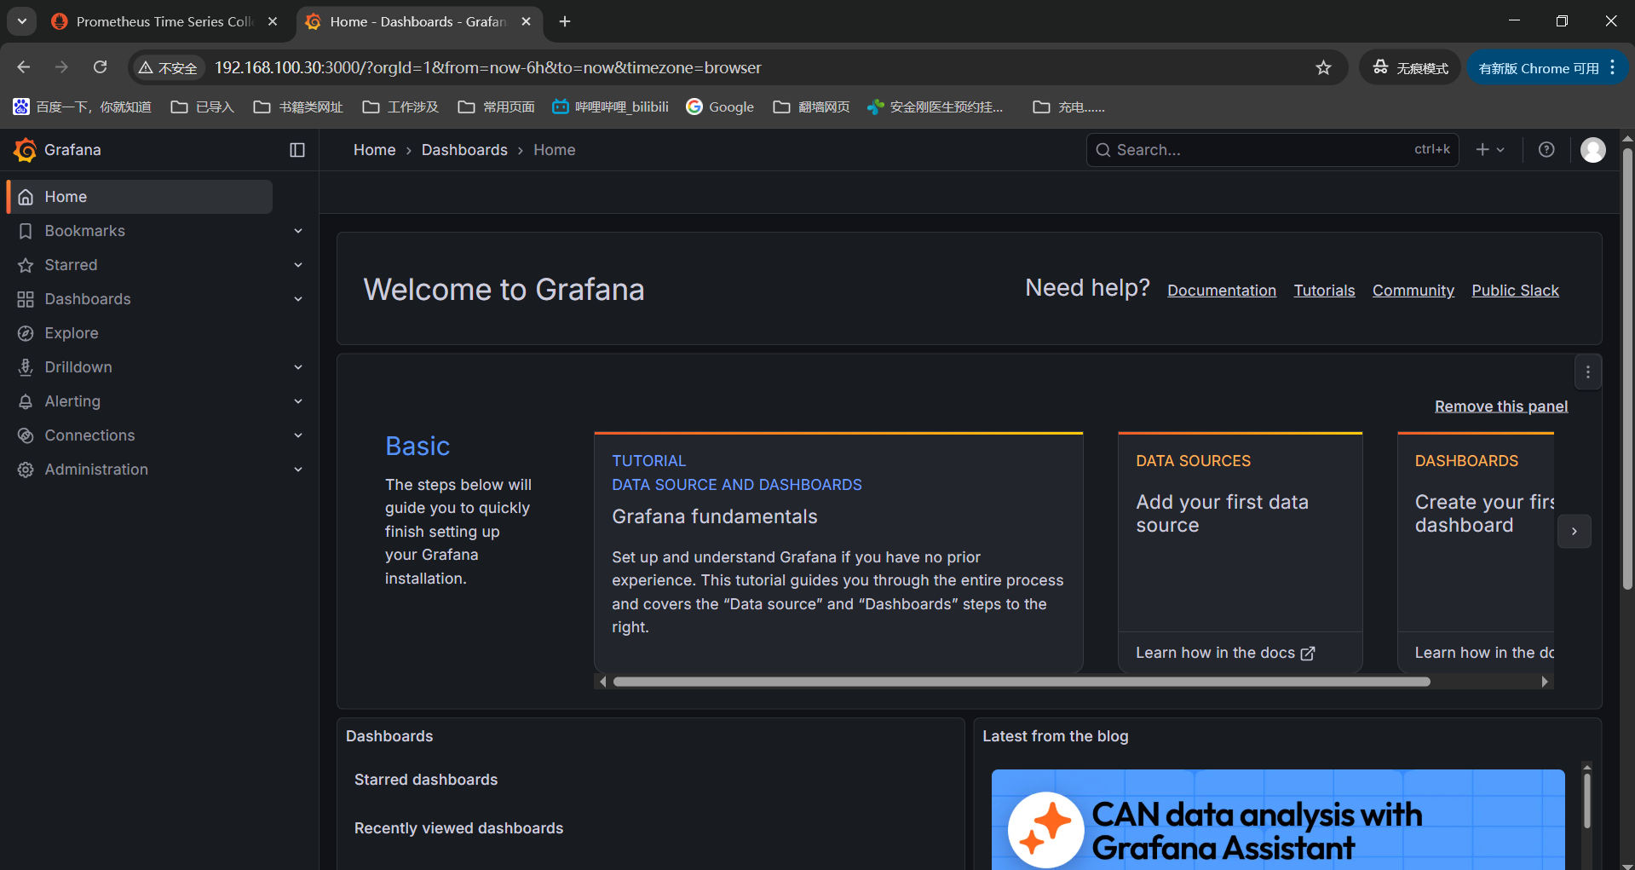Open Alerting in the sidebar

72,401
